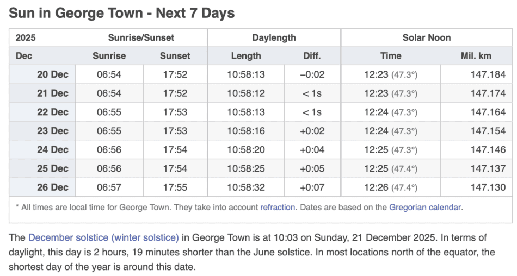Click the 06:57 sunrise time cell
Screen dimensions: 517x276
pyautogui.click(x=109, y=187)
